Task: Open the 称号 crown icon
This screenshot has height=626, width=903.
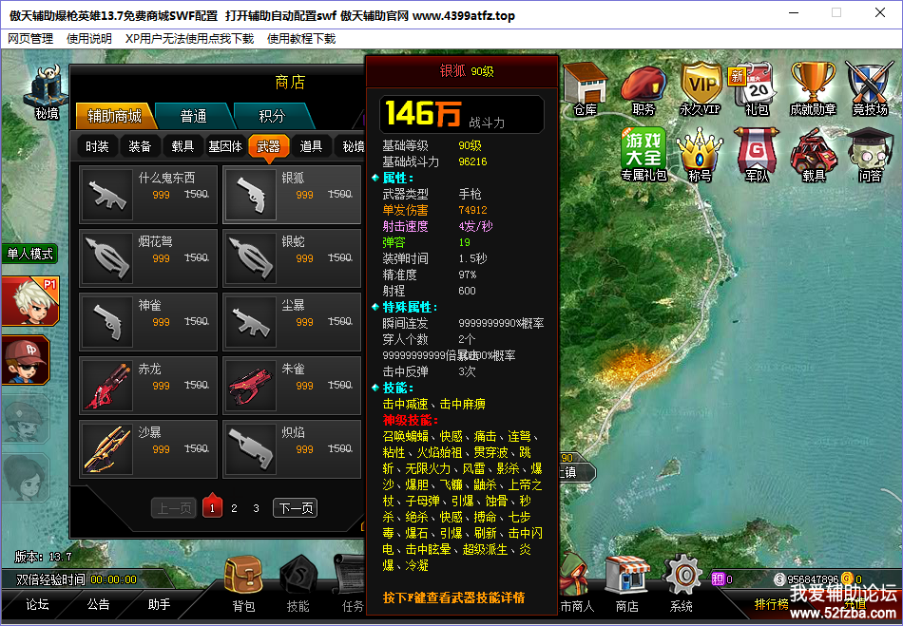Action: 700,155
